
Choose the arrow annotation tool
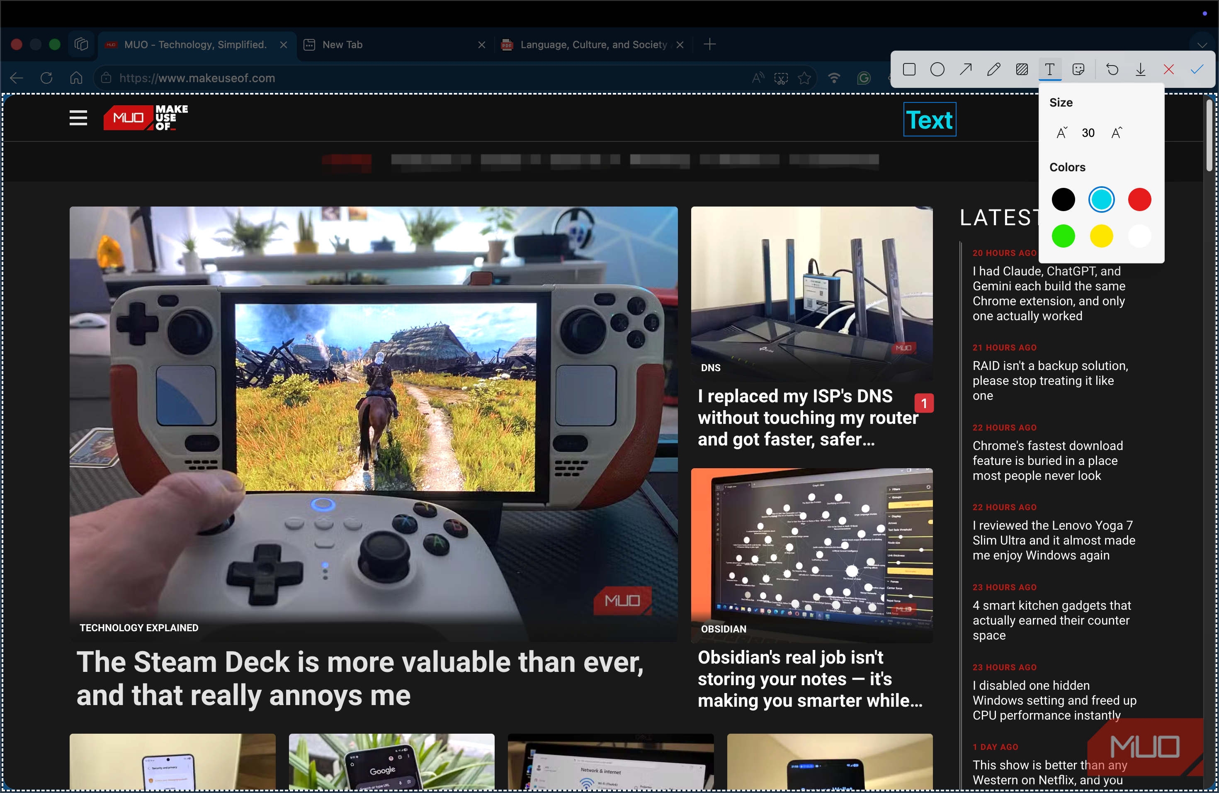(x=966, y=69)
